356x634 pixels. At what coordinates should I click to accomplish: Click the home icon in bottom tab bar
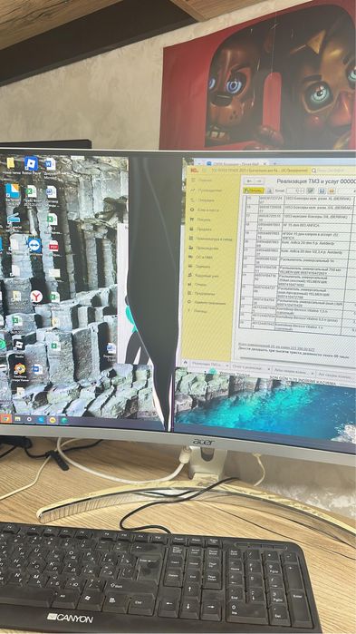click(x=186, y=363)
